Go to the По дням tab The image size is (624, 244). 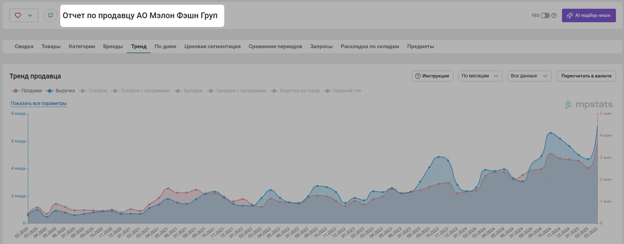coord(165,46)
